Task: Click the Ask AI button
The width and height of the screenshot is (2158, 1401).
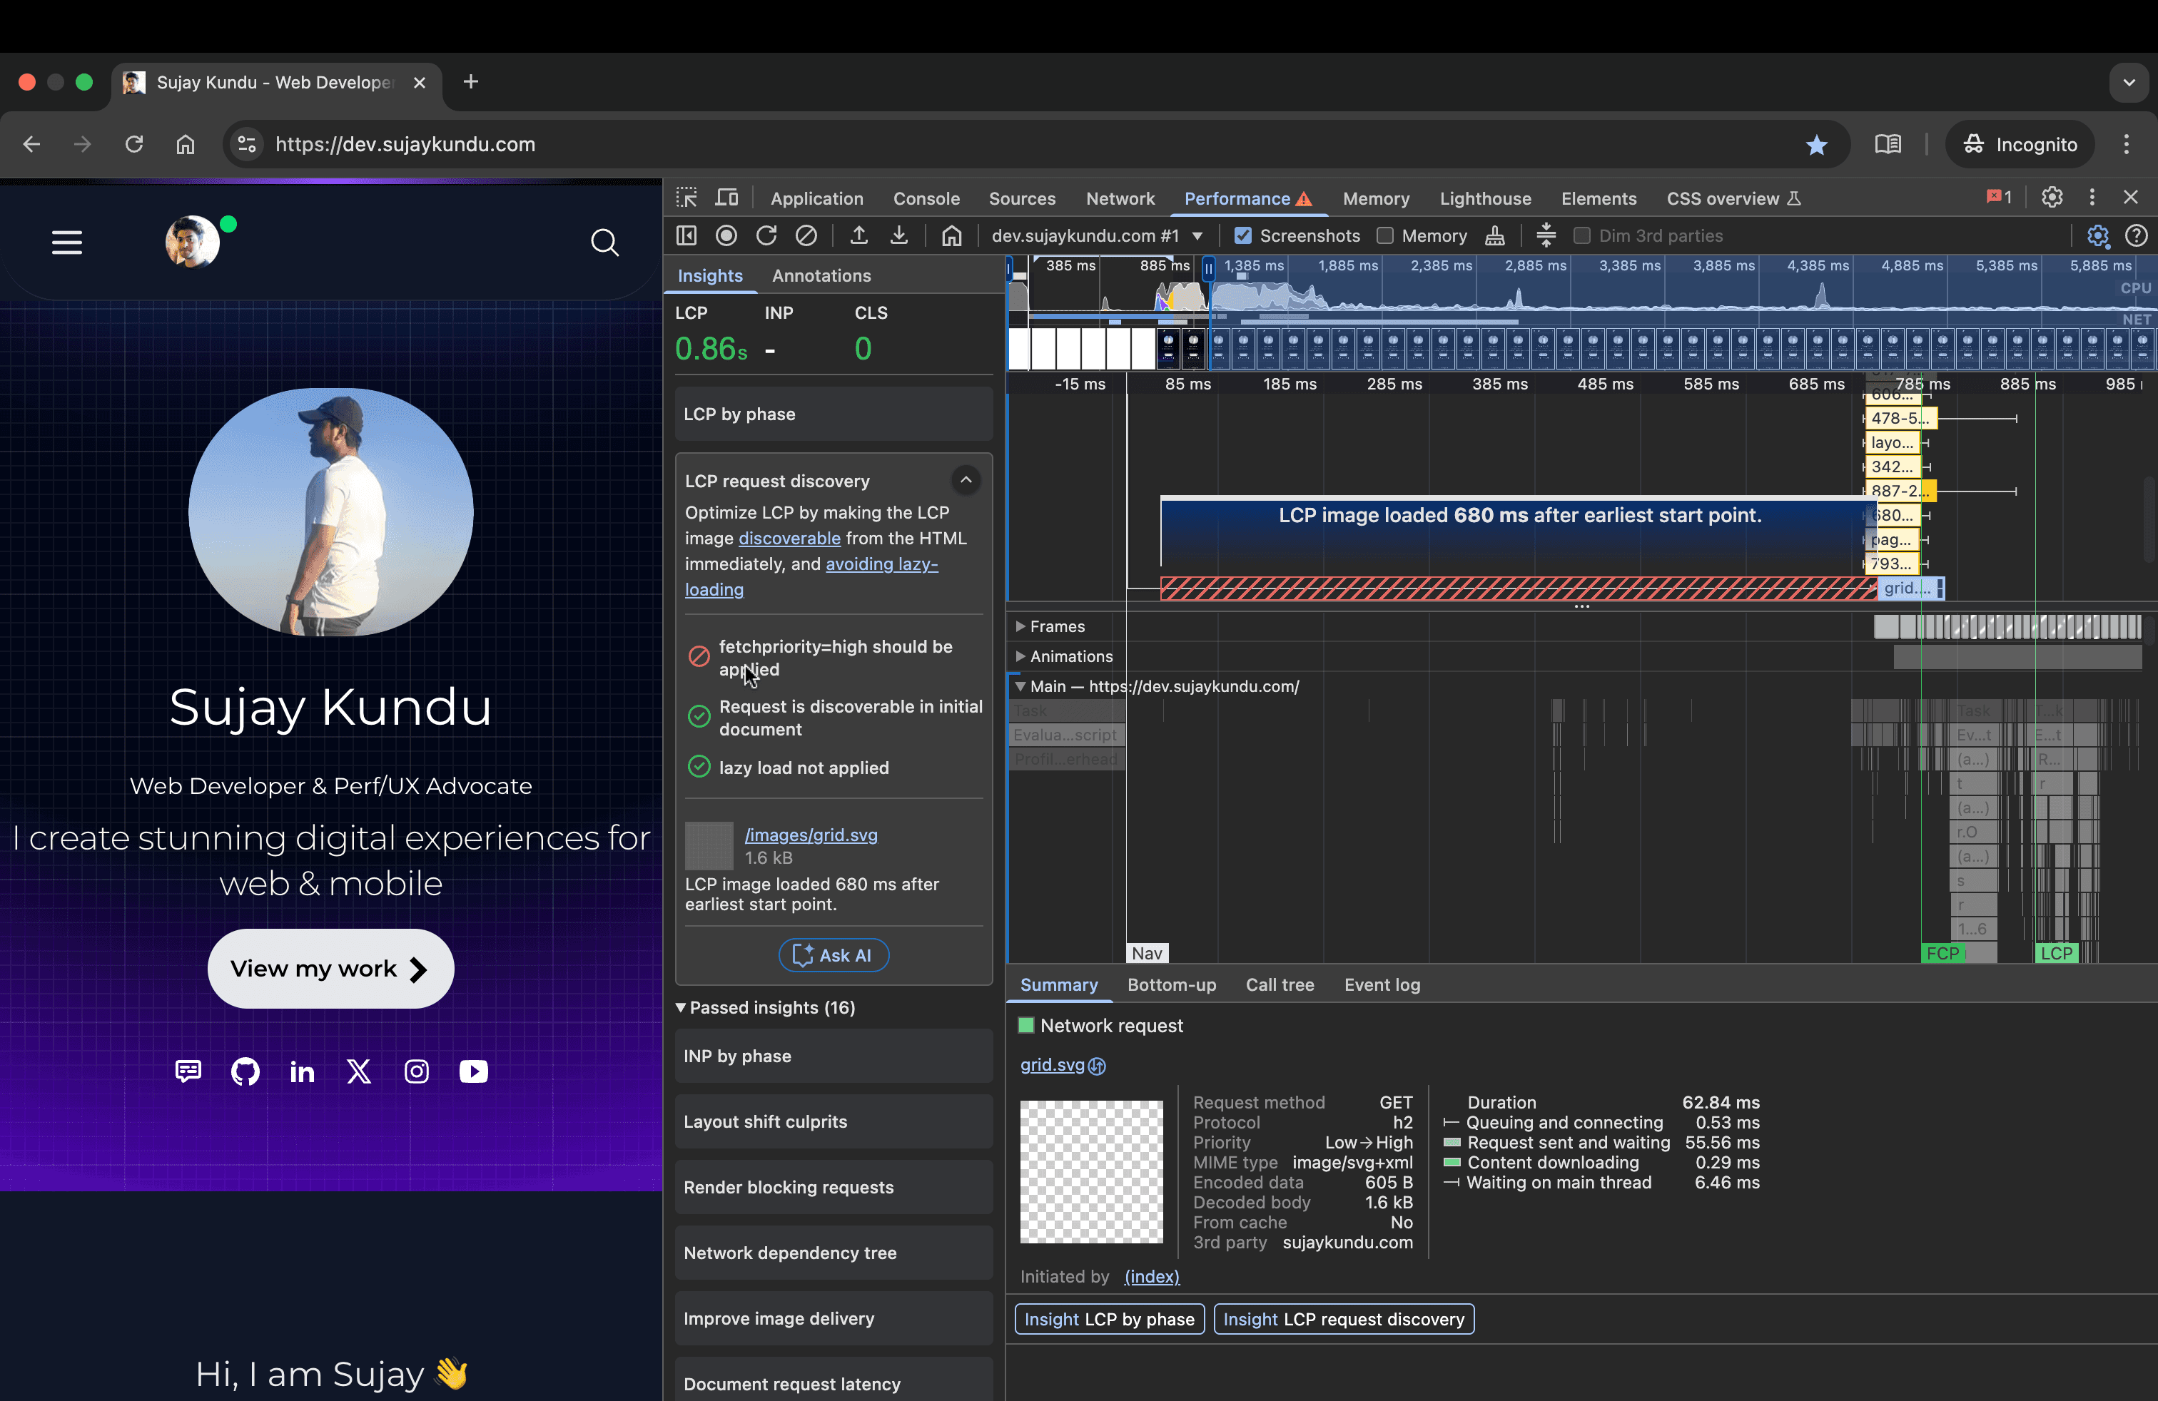Action: [834, 955]
